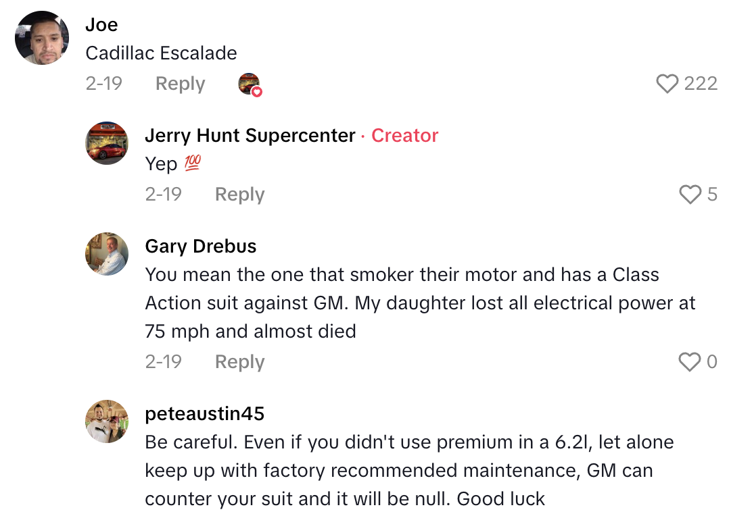Select the Creator label next to Jerry Hunt Supercenter

coord(404,135)
